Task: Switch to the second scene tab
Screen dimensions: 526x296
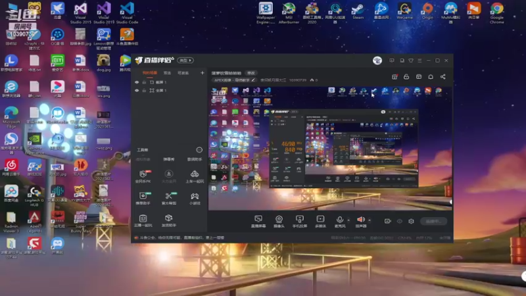Action: coord(167,73)
